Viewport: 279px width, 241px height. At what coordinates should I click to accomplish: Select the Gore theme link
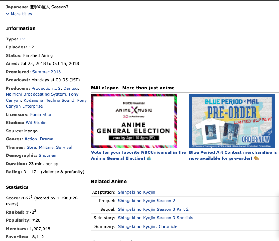coord(31,147)
